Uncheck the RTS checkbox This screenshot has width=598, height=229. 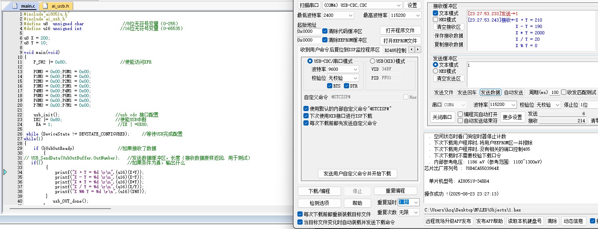point(329,86)
